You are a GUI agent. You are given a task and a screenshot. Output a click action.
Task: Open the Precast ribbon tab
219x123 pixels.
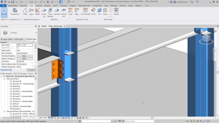pos(39,6)
